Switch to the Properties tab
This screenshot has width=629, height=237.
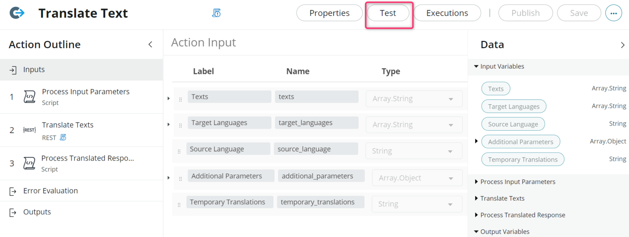tap(329, 13)
